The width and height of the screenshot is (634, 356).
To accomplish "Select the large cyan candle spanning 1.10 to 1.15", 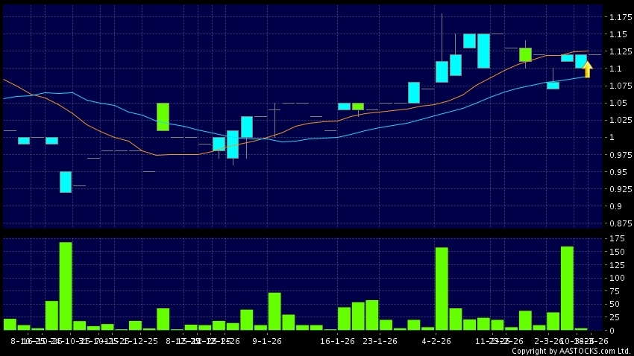I will click(483, 51).
